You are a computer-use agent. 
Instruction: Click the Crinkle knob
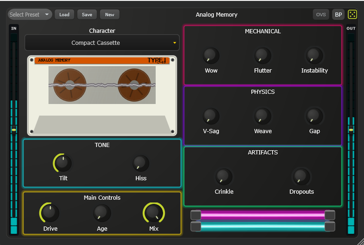[224, 177]
